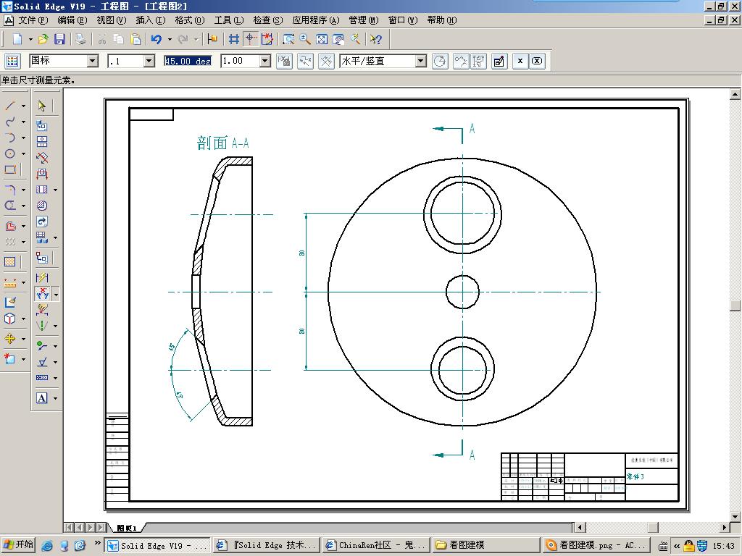The height and width of the screenshot is (556, 742).
Task: Open the 帮助 menu
Action: point(441,20)
